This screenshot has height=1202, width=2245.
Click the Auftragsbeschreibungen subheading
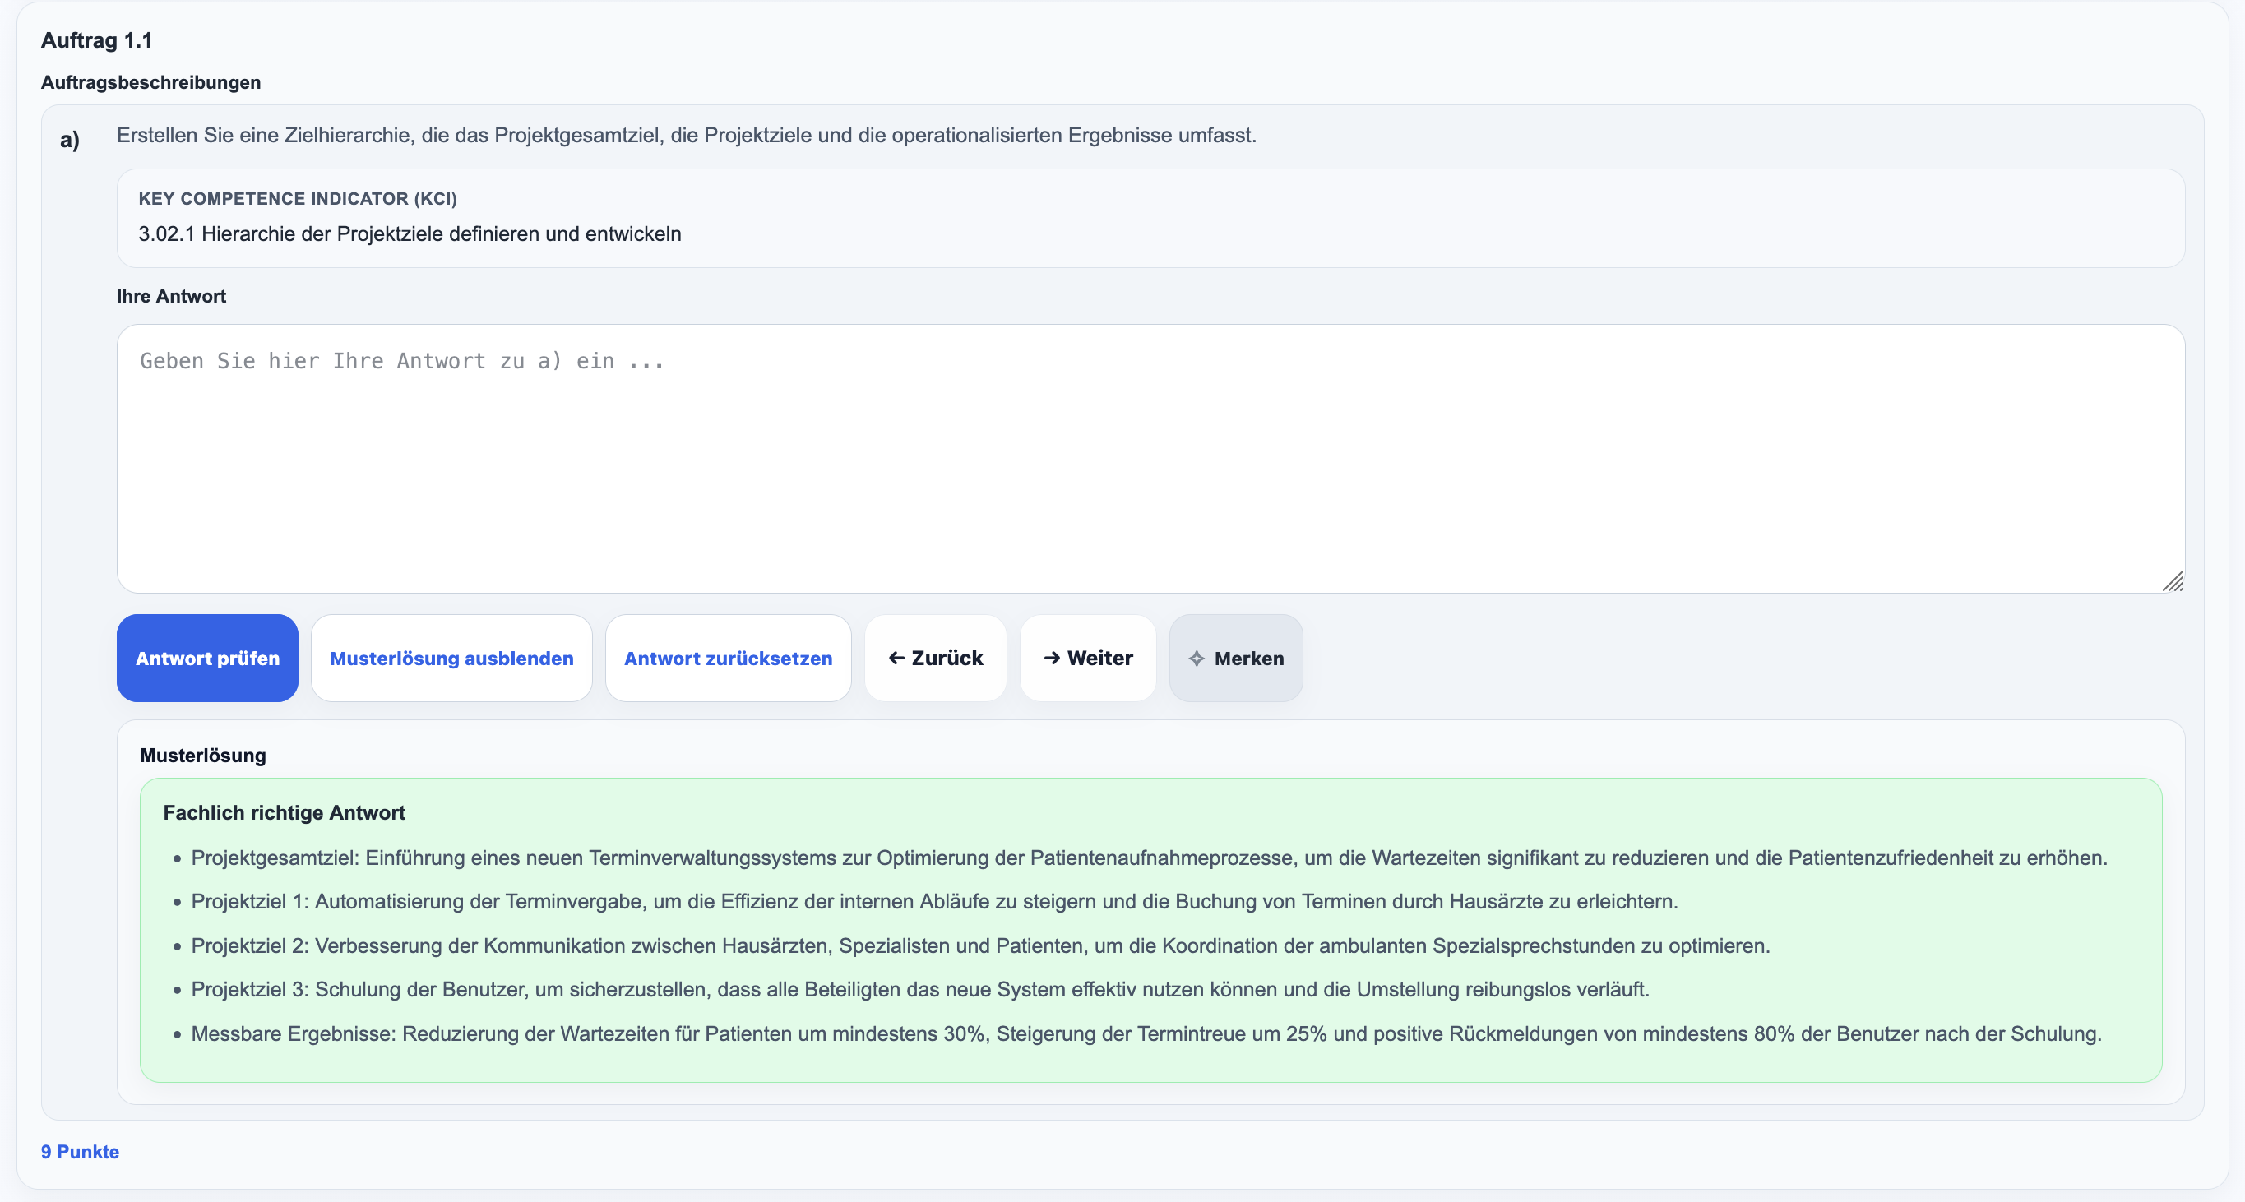150,82
